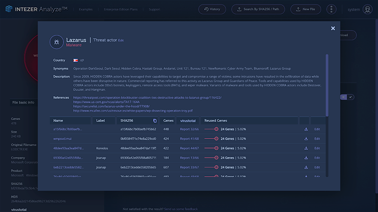
Task: Click the checkmark toggle behind dialog
Action: tap(351, 97)
